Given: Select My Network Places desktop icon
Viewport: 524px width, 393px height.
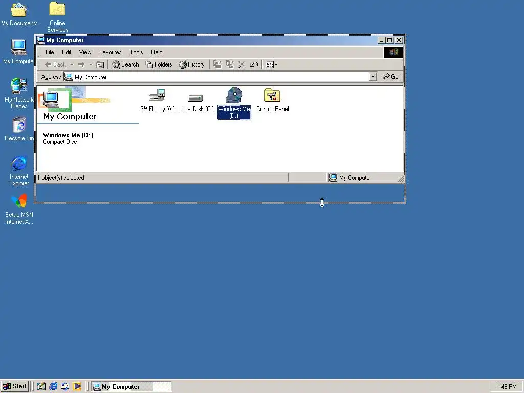Looking at the screenshot, I should click(19, 94).
